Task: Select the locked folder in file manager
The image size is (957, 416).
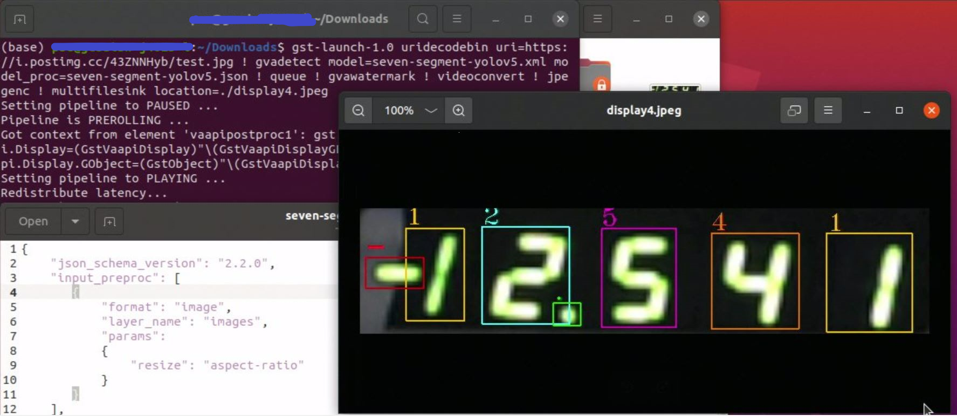Action: click(596, 76)
